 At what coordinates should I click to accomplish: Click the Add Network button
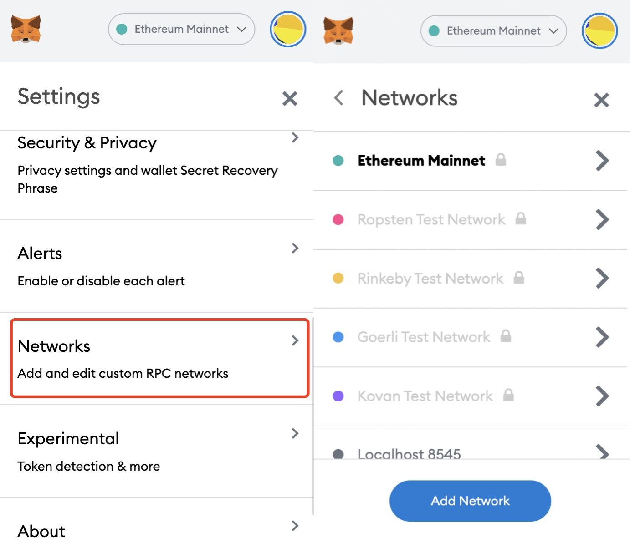470,501
